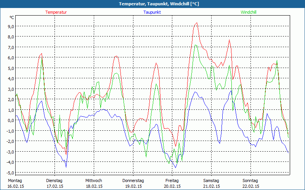Click the blue dew point minimum on Dienstag
305x190 pixels.
click(66, 167)
